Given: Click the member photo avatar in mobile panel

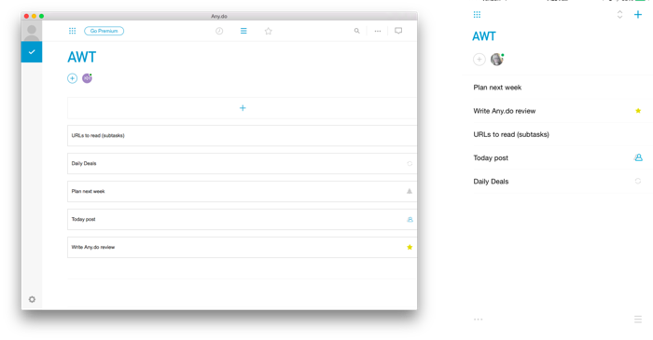Looking at the screenshot, I should point(497,60).
